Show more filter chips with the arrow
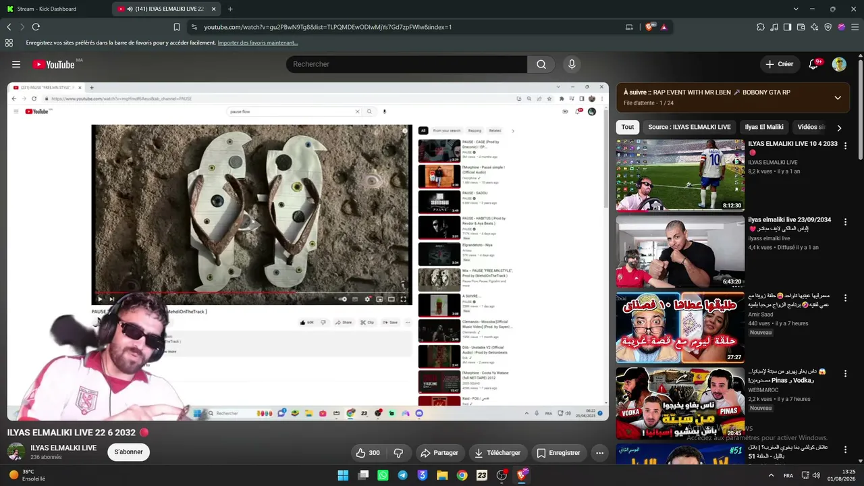The image size is (864, 486). (839, 128)
